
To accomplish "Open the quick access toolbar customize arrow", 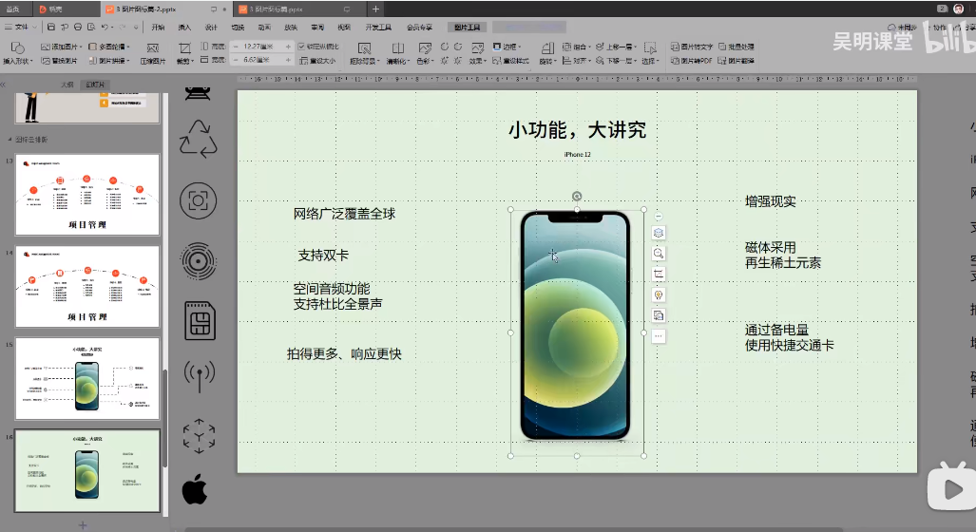I will (136, 28).
